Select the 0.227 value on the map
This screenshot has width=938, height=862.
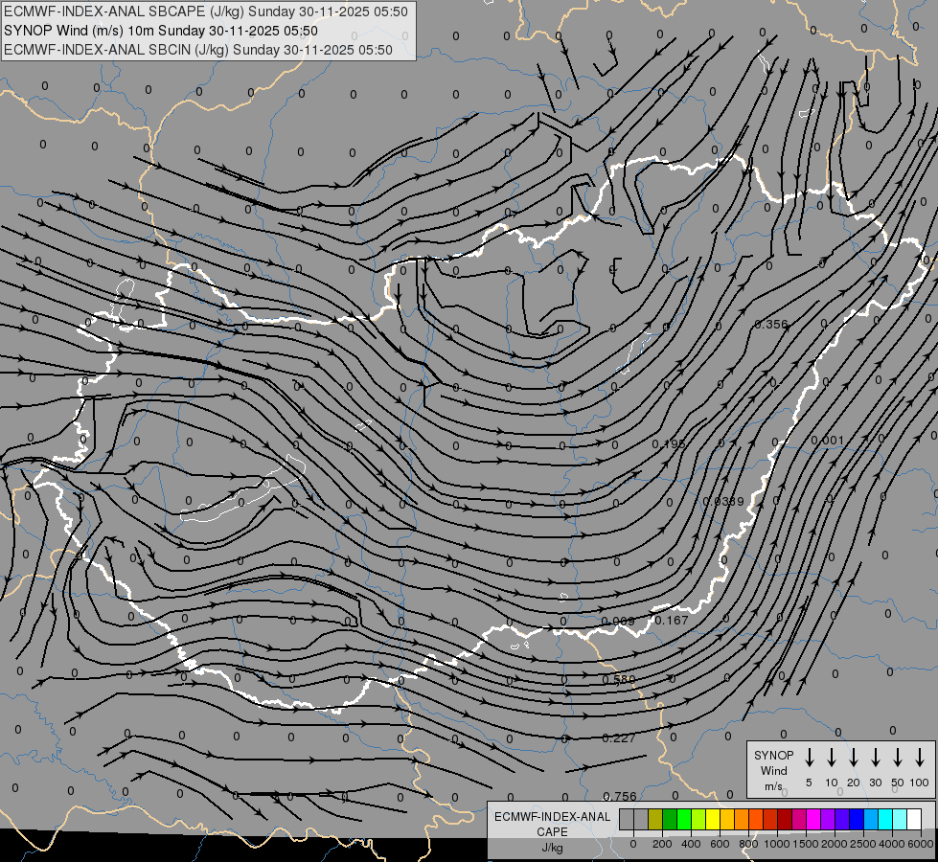pyautogui.click(x=619, y=738)
